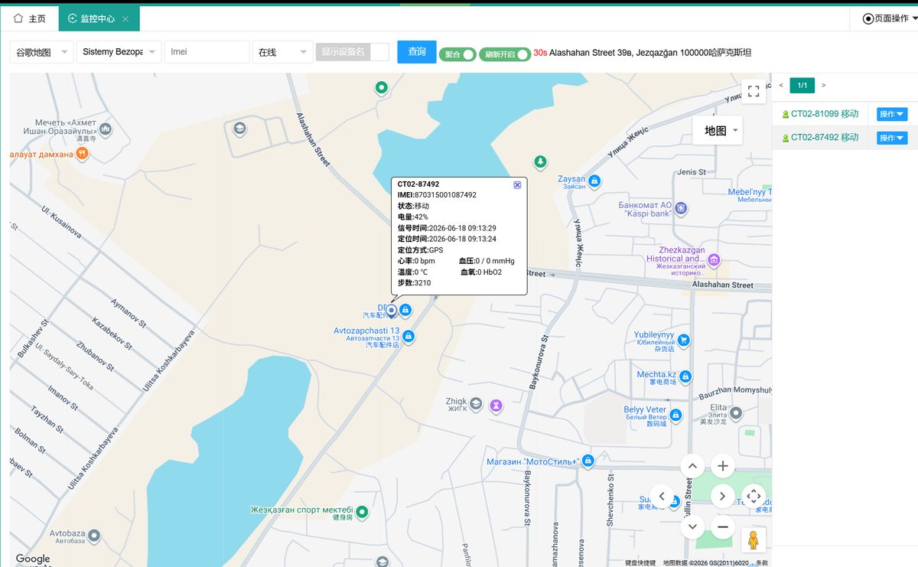918x567 pixels.
Task: Click the Zhigk school marker
Action: (476, 404)
